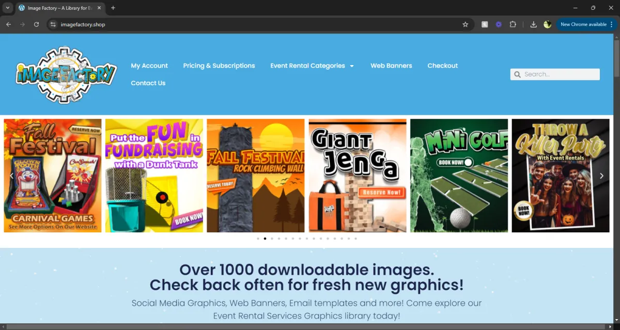Open the gray square extension icon
This screenshot has height=330, width=620.
pyautogui.click(x=485, y=24)
